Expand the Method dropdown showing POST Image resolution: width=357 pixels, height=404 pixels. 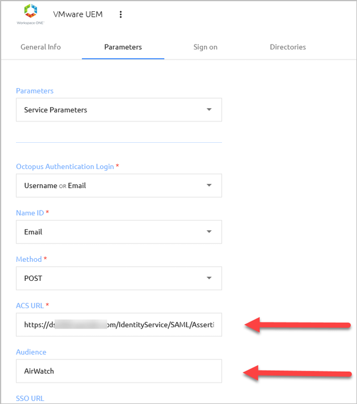click(119, 278)
